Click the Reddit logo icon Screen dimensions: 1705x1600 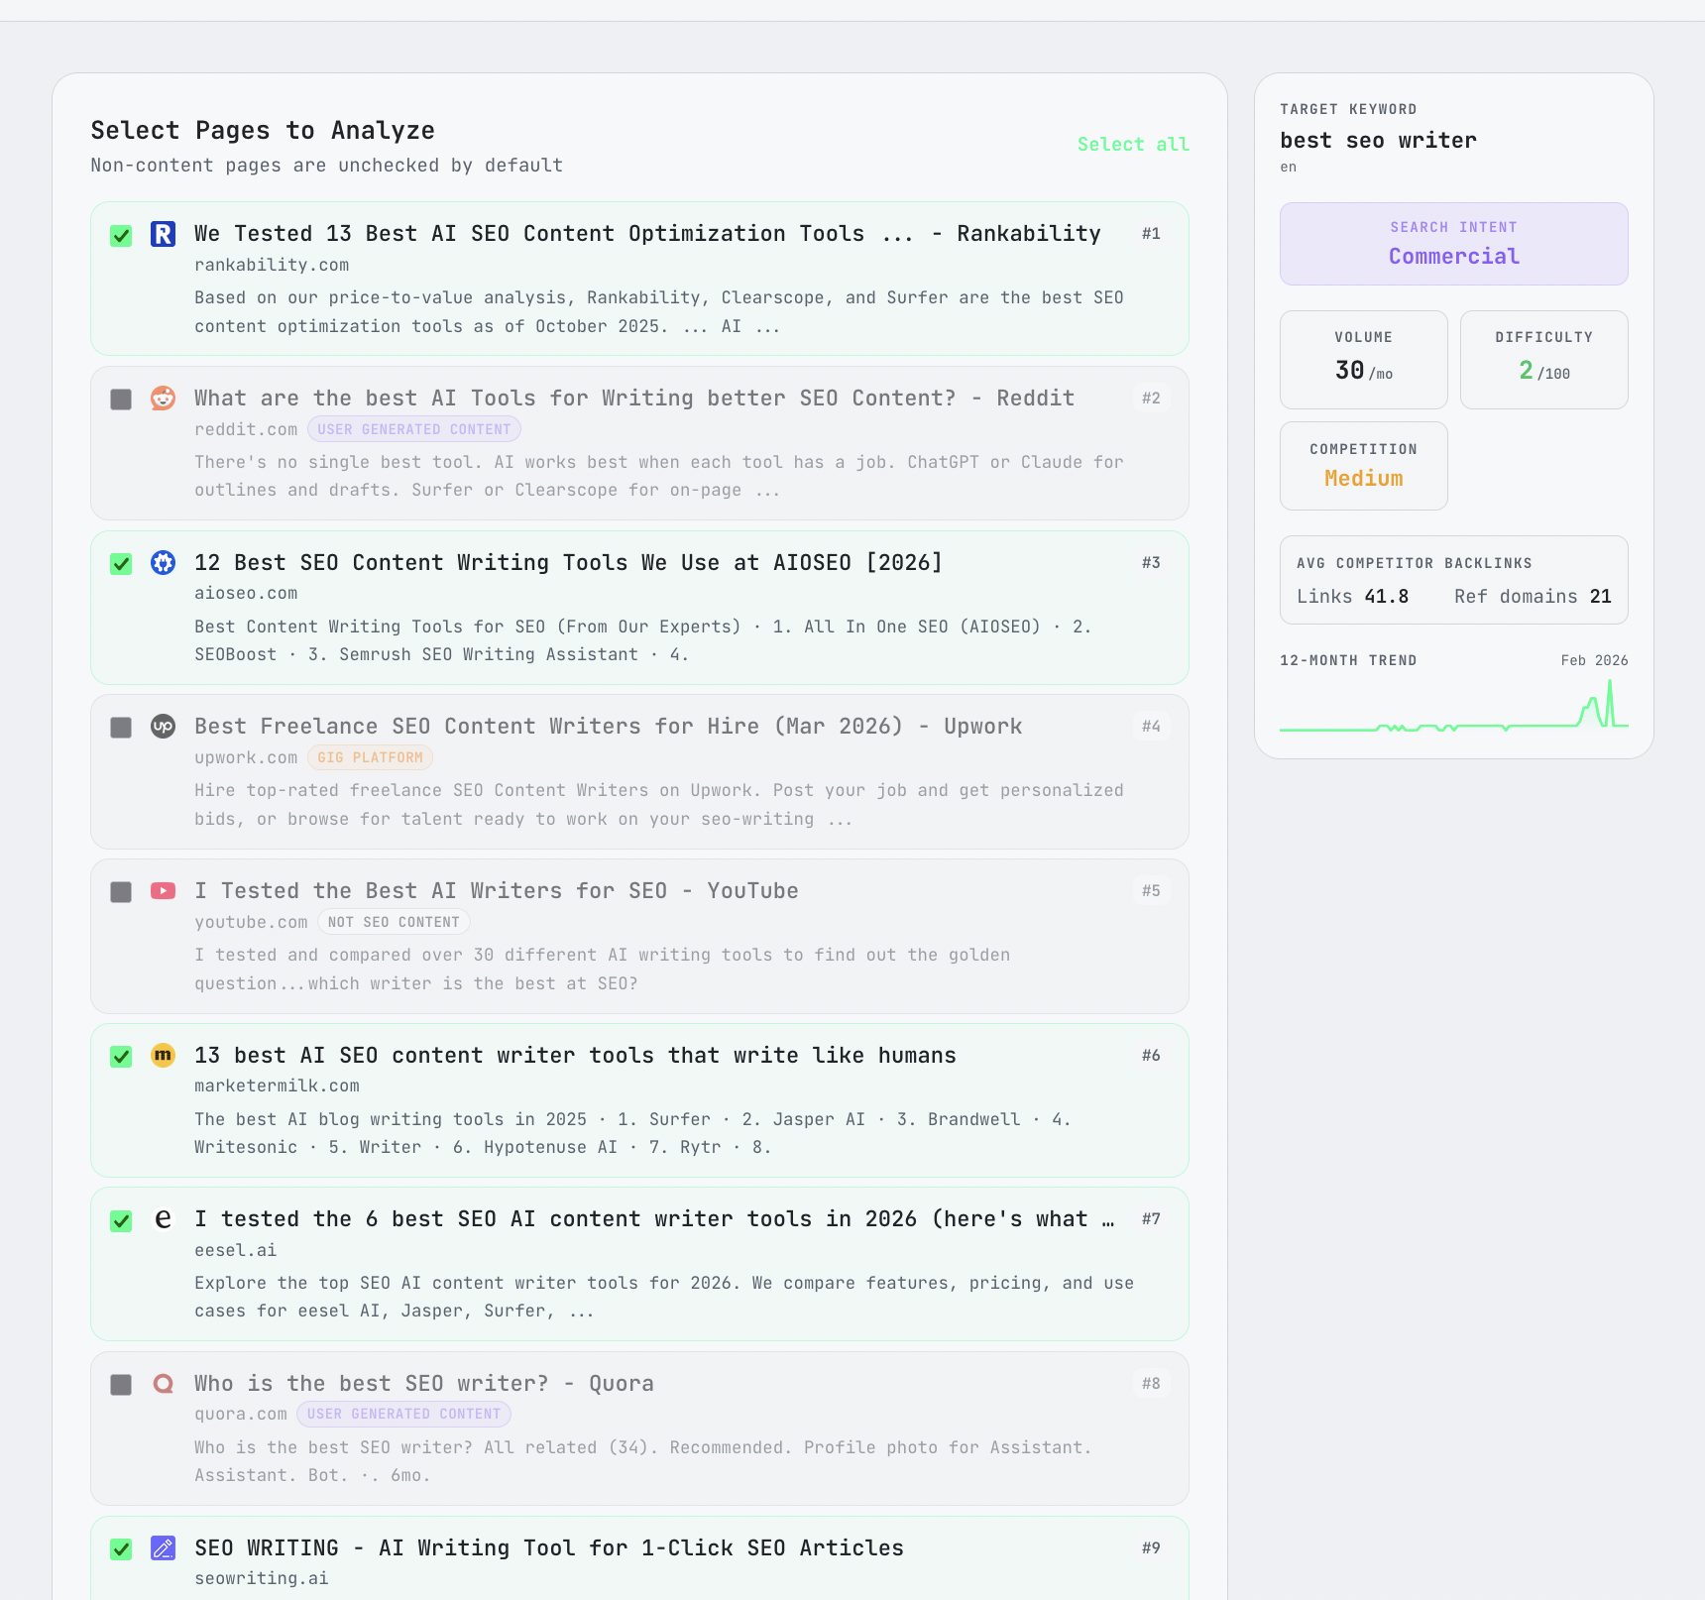coord(163,399)
